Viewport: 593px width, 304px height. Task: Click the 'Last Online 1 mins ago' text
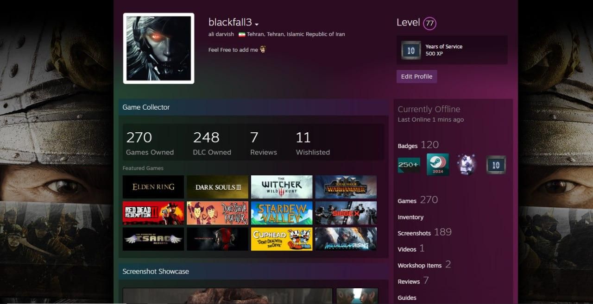430,119
